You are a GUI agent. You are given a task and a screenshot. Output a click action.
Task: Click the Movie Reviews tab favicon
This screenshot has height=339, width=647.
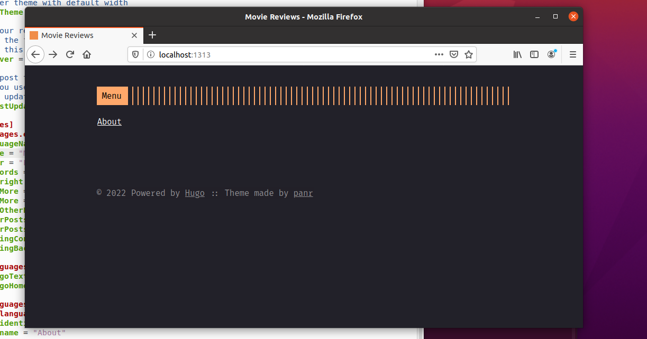tap(34, 35)
